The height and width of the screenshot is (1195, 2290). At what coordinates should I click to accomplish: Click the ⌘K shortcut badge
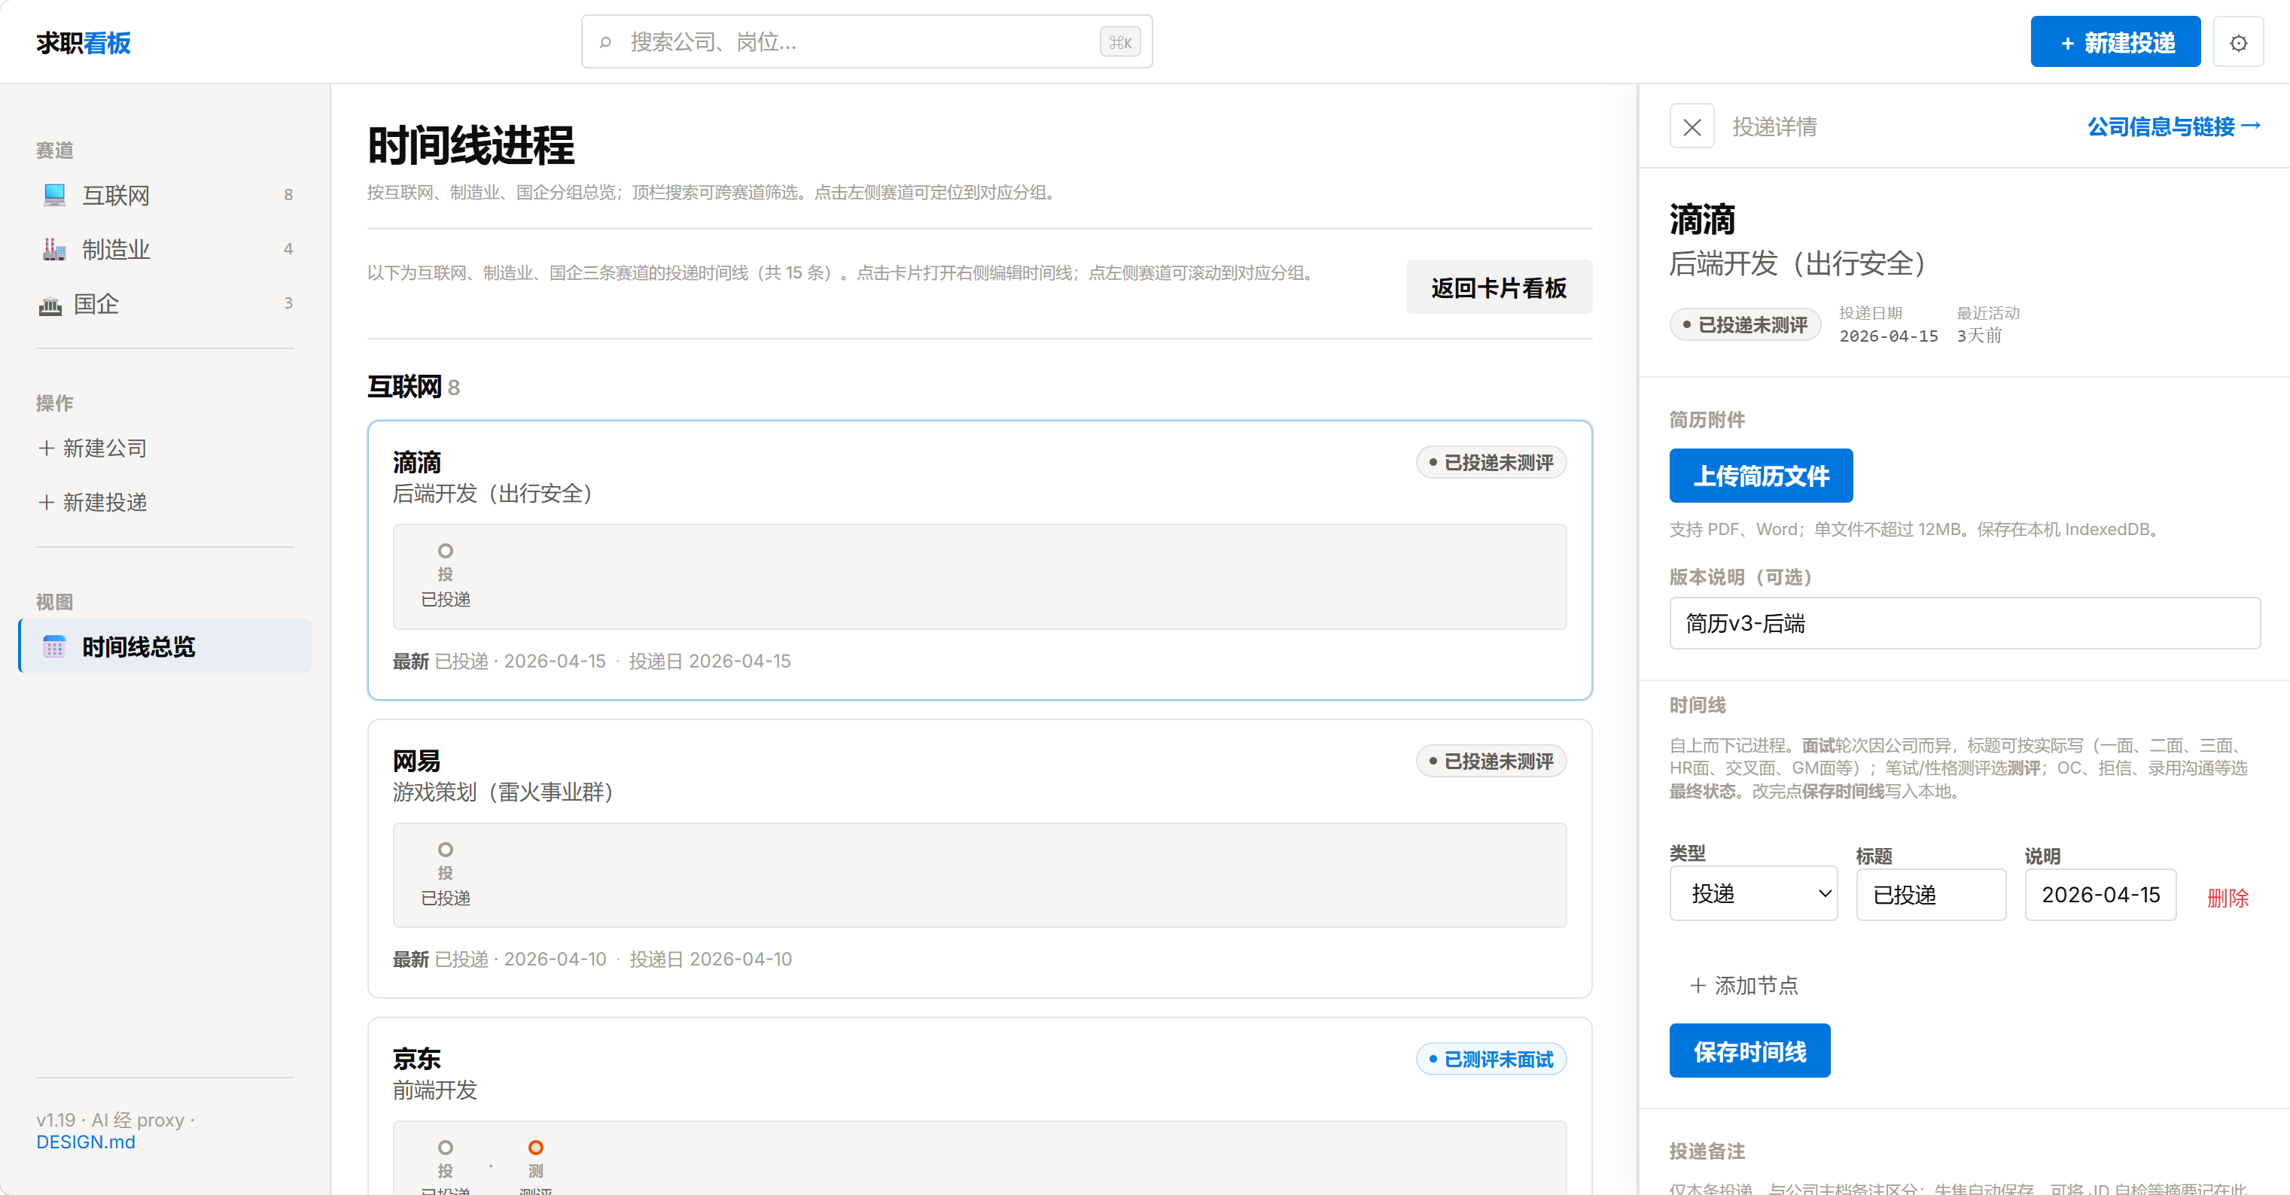point(1119,41)
